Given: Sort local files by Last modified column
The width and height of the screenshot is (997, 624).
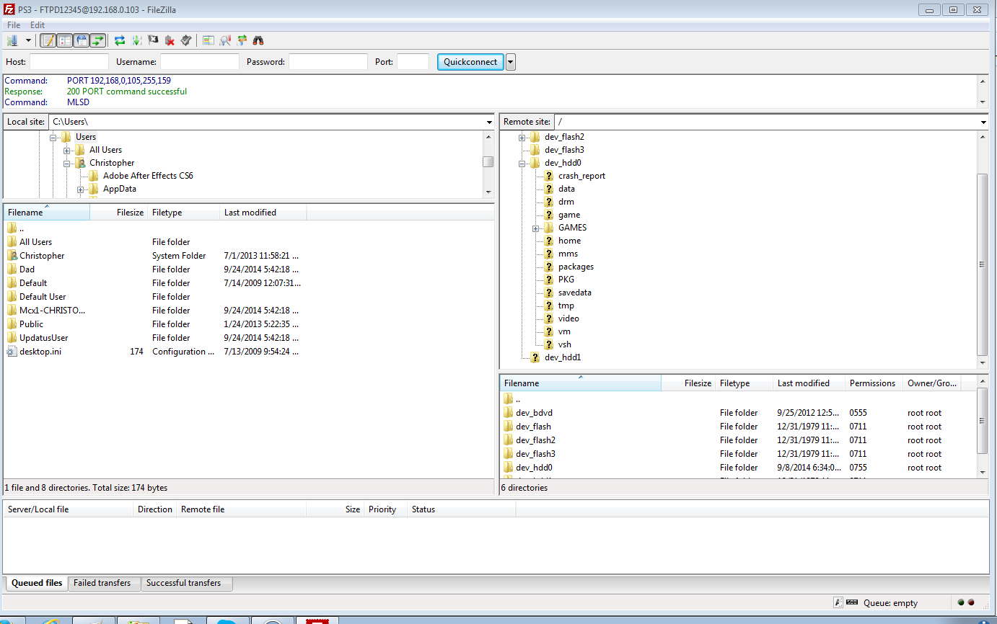Looking at the screenshot, I should [x=263, y=213].
